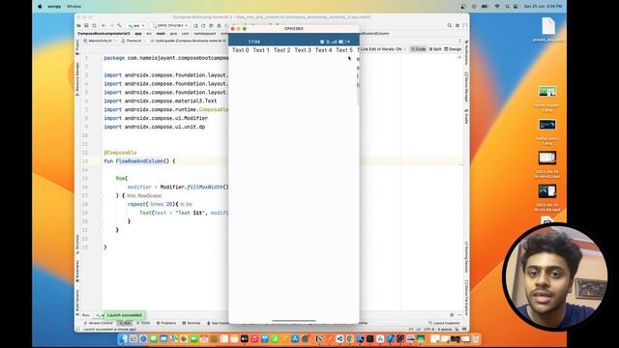The height and width of the screenshot is (348, 619).
Task: Open Visual Studio Code from the Dock
Action: [339, 338]
